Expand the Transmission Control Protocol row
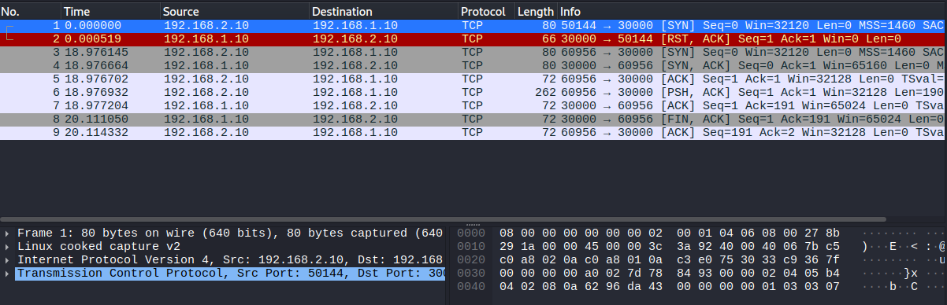This screenshot has width=947, height=305. tap(7, 273)
